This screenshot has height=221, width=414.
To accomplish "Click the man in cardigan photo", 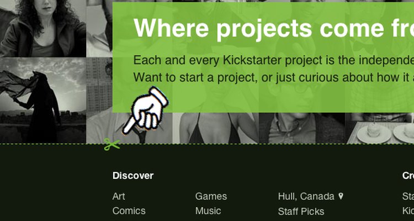I will (302, 128).
